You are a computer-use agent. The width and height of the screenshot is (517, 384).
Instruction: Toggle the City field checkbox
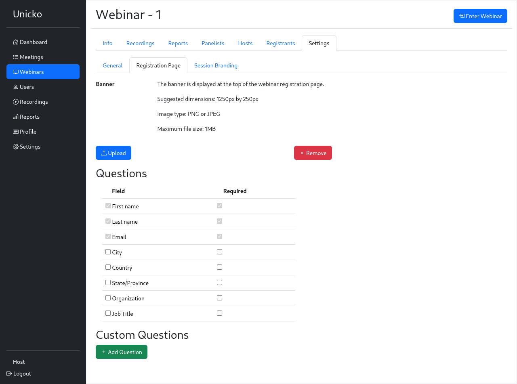click(x=108, y=252)
